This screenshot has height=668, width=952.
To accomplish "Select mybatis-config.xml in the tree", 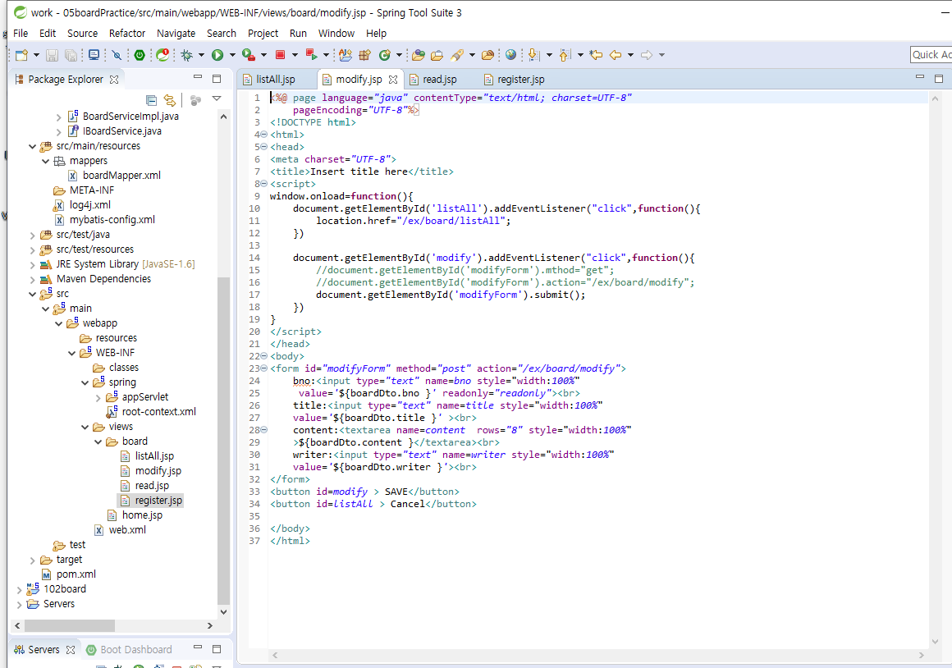I will tap(112, 220).
